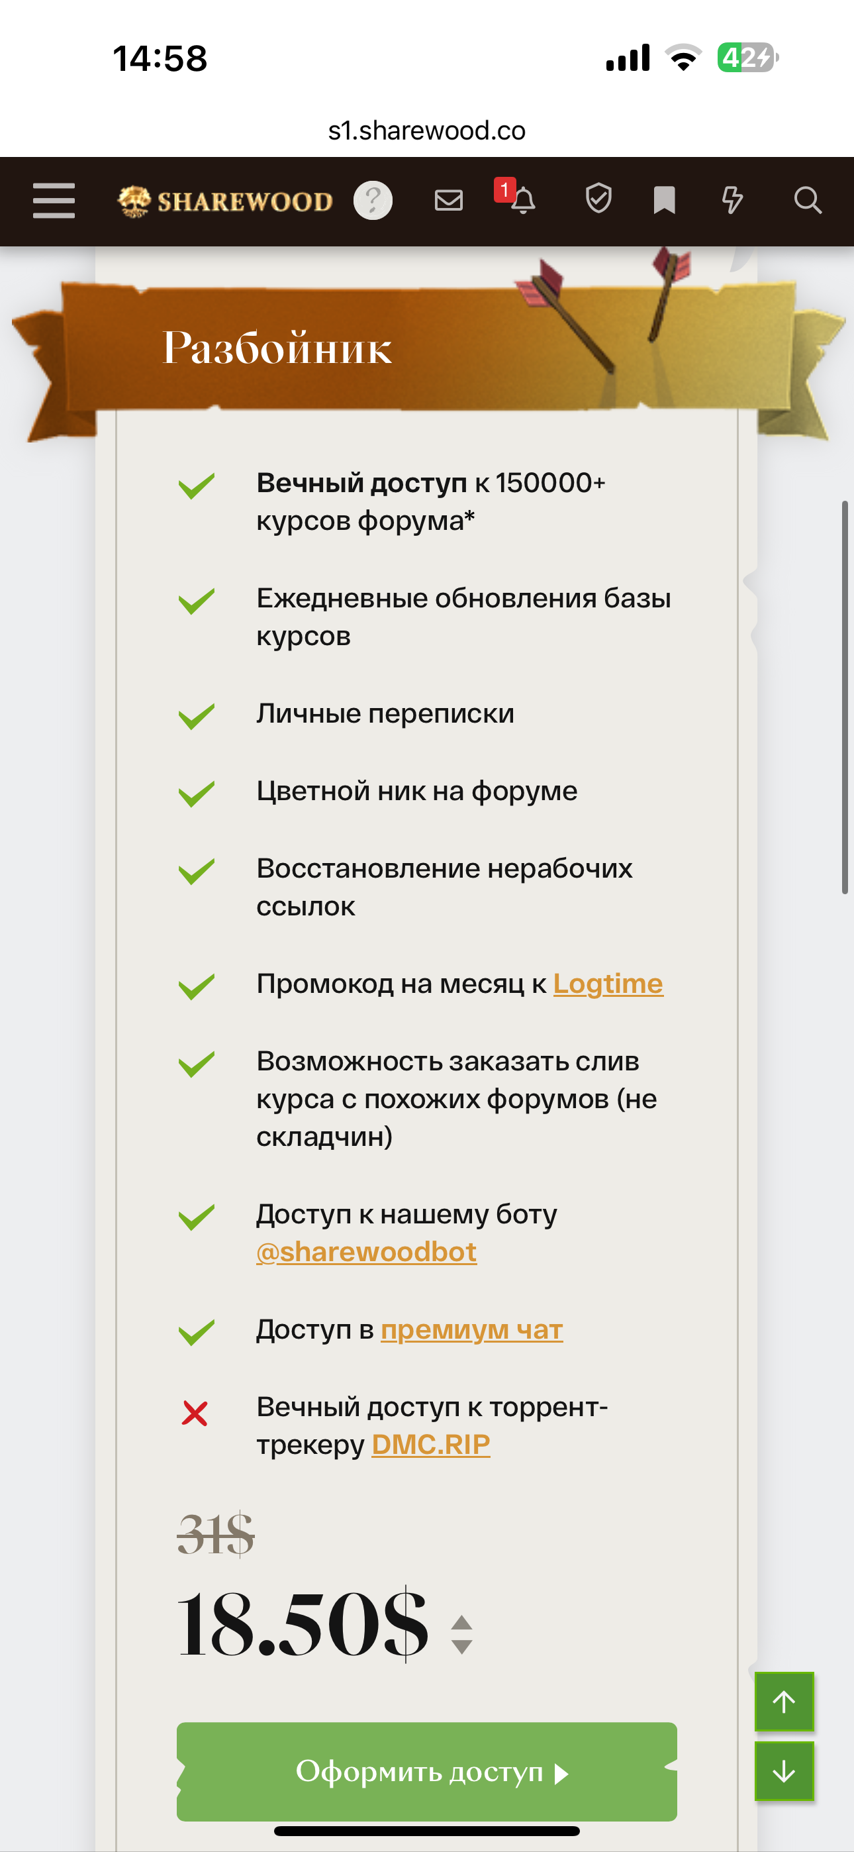
Task: Open the search magnifier icon
Action: [x=807, y=201]
